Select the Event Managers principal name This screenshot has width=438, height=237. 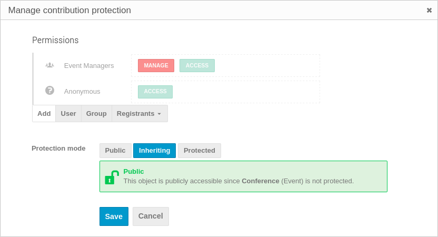[89, 66]
